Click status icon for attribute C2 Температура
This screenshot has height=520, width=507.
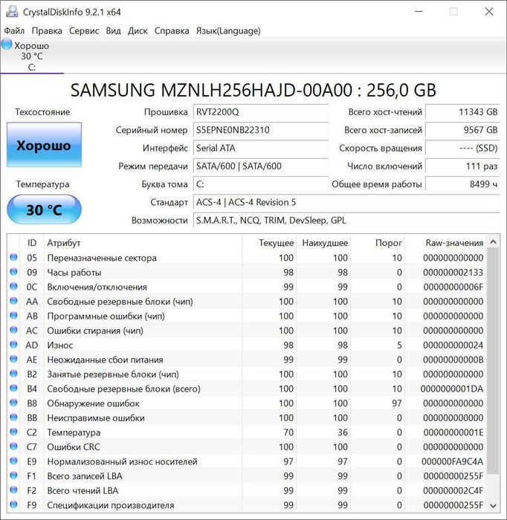(x=13, y=432)
